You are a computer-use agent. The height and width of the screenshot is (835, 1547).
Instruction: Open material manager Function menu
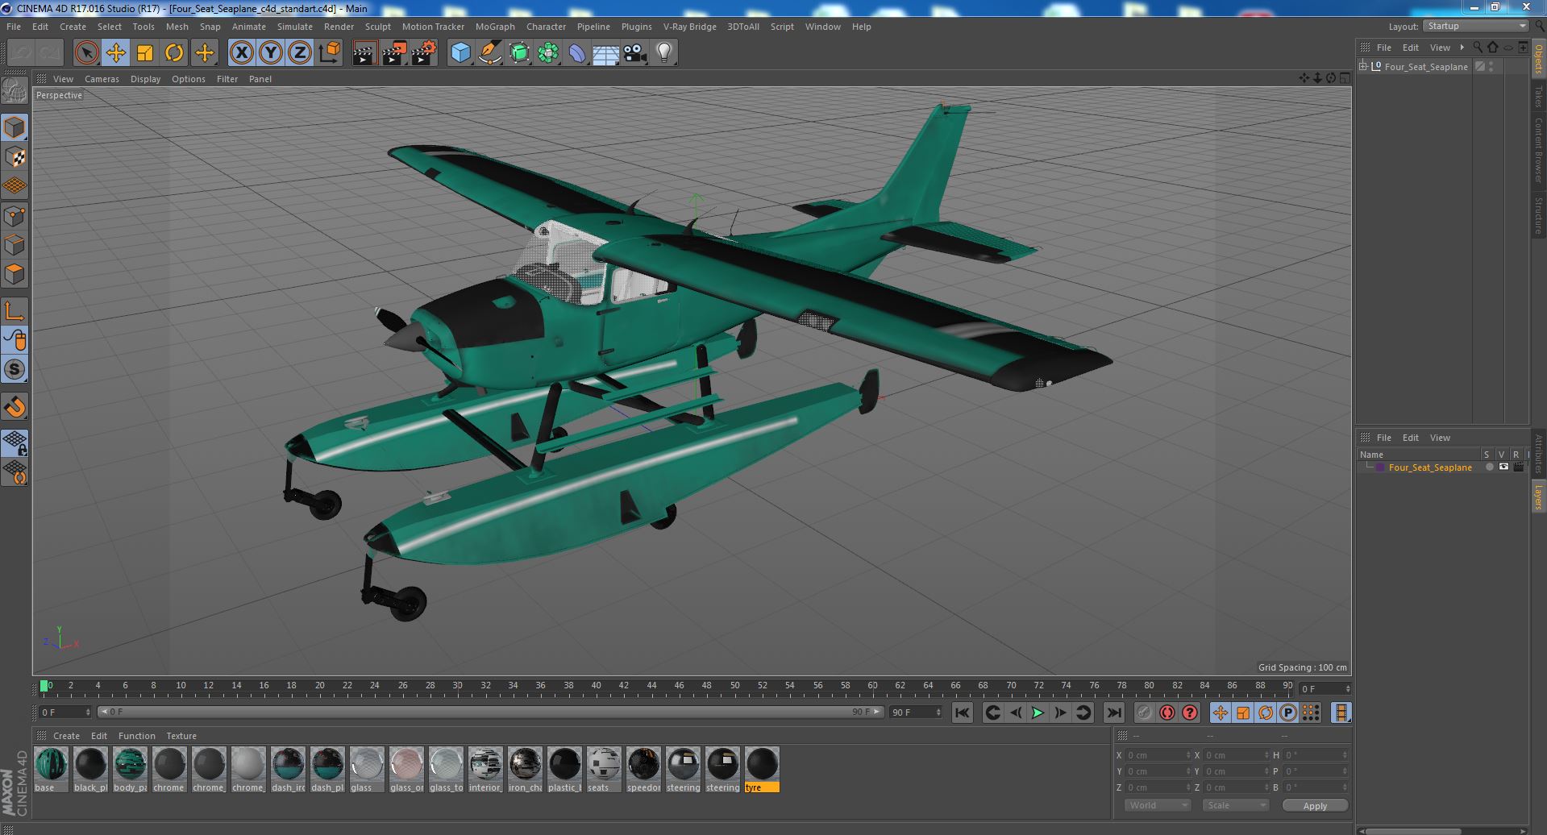click(136, 736)
